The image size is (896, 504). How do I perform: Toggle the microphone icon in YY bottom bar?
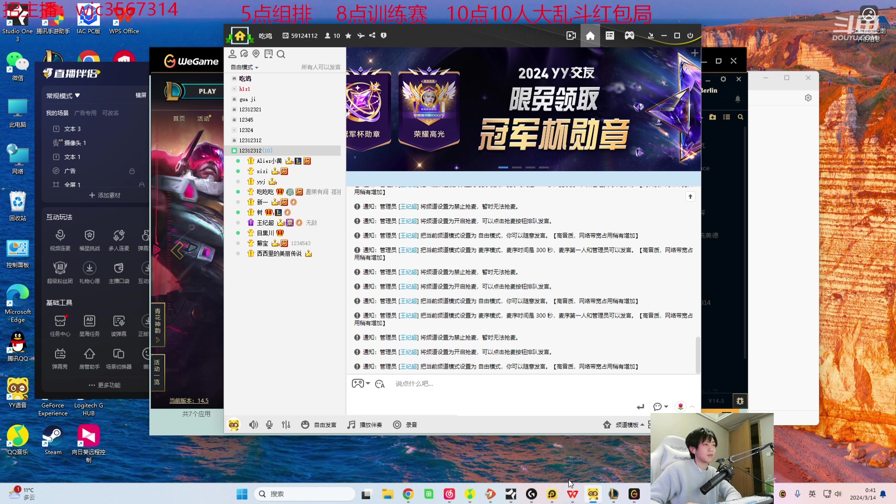(269, 425)
